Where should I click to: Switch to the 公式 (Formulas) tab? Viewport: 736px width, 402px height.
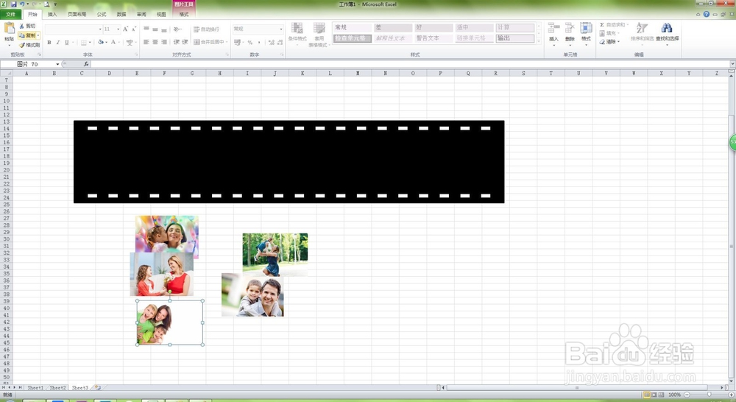pyautogui.click(x=102, y=15)
